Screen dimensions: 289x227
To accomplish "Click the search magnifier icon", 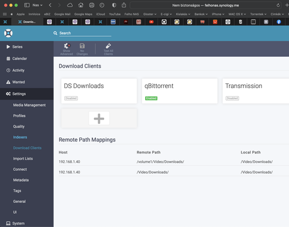I will tap(55, 33).
